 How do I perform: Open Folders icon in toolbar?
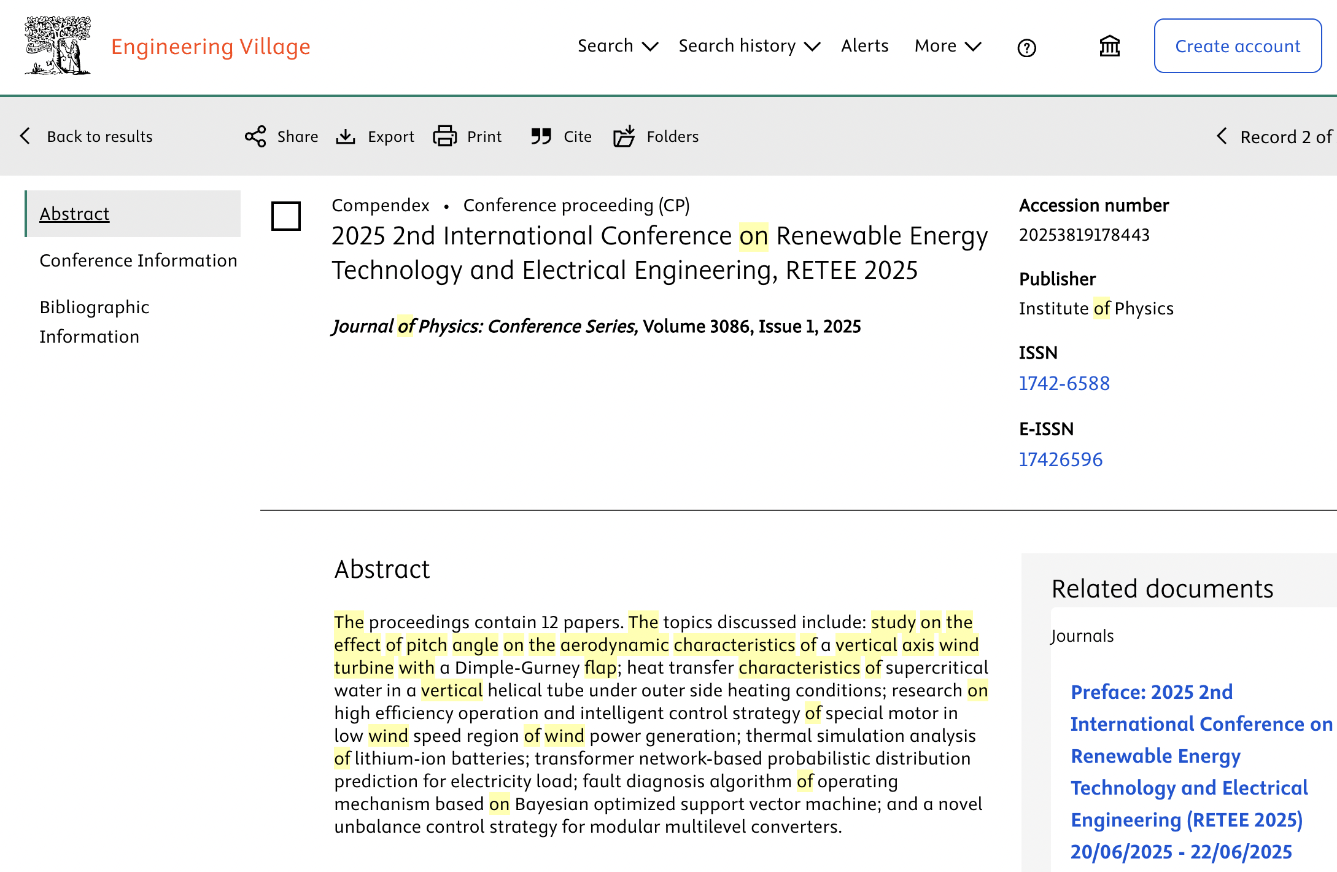click(x=624, y=136)
